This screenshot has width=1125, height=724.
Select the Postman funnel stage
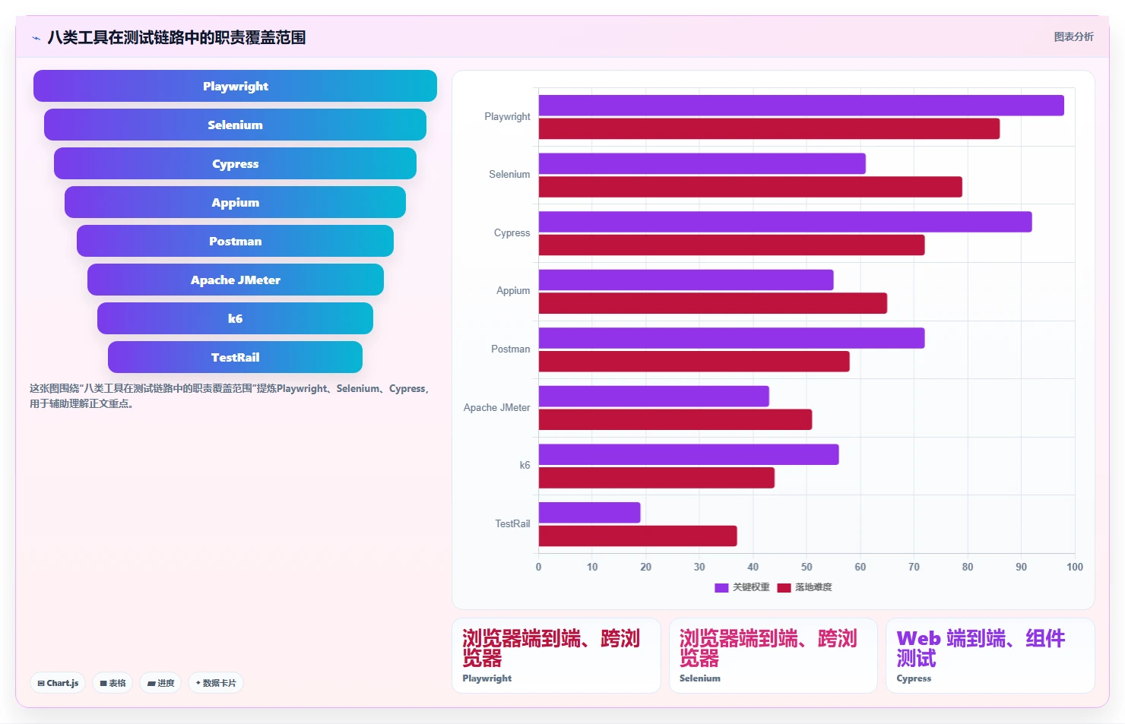[235, 241]
